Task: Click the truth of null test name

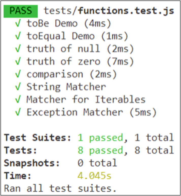Action: (x=63, y=49)
